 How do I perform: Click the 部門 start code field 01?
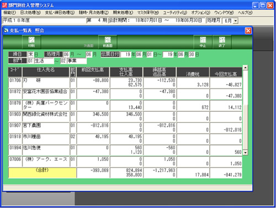point(30,61)
